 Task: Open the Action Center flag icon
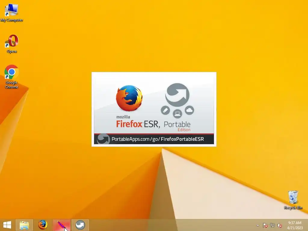[x=265, y=225]
